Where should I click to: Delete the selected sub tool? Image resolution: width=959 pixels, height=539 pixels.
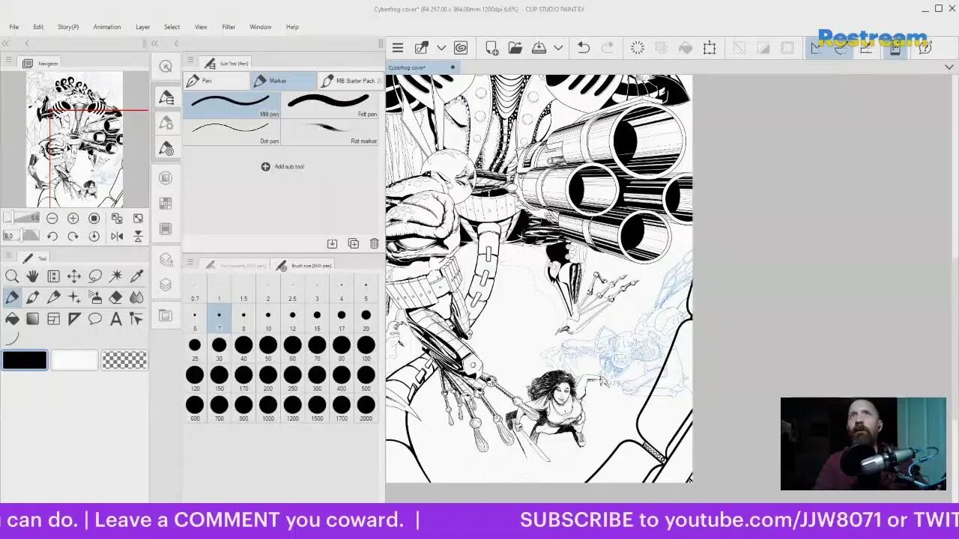click(x=374, y=243)
